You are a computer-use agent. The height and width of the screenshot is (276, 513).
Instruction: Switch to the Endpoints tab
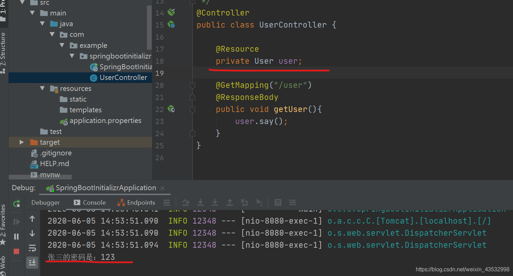click(x=136, y=203)
